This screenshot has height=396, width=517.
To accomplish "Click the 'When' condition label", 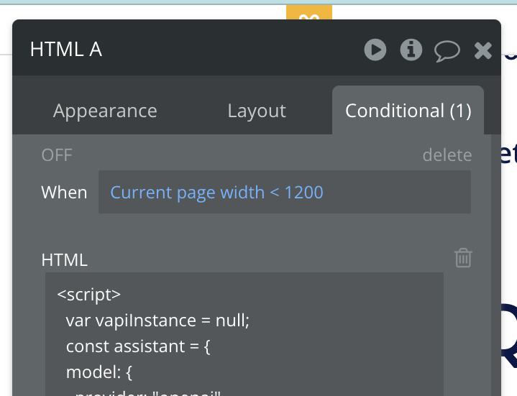I will [64, 193].
